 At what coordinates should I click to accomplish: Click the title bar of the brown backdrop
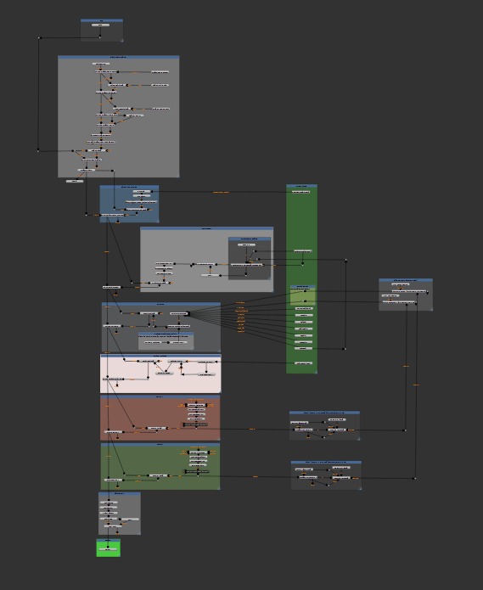[x=160, y=396]
